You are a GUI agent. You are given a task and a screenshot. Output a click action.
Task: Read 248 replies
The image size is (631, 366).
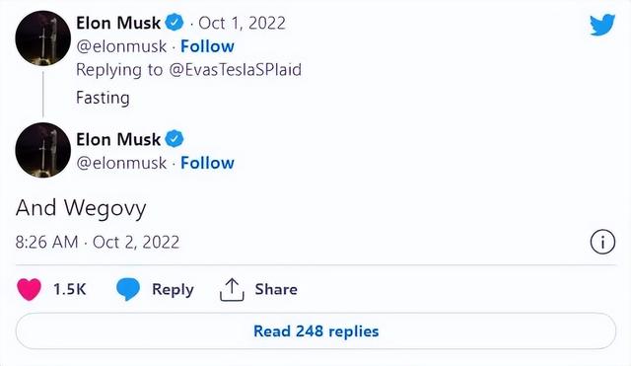pos(315,330)
